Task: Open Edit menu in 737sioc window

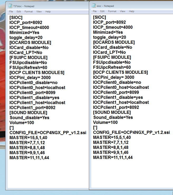Action: (x=19, y=12)
